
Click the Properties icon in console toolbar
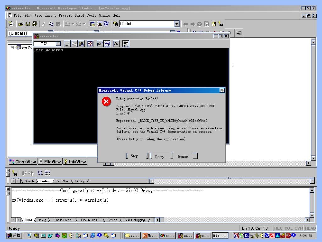coord(100,43)
